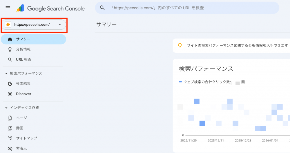Collapse the インデックス作成 section

pos(7,108)
